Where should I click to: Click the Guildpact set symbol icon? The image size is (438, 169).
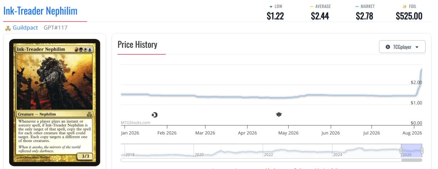click(x=8, y=28)
